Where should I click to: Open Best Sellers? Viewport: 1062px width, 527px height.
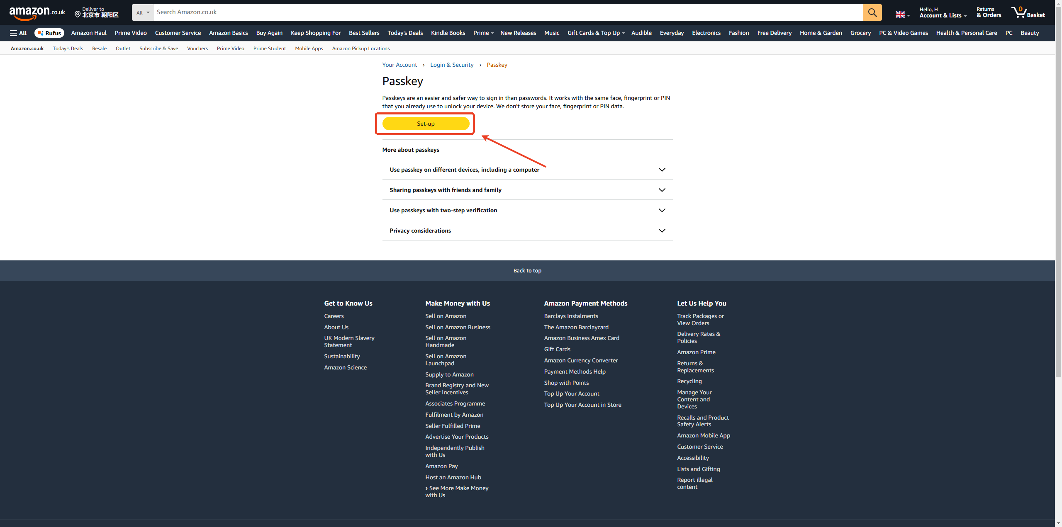(x=364, y=33)
